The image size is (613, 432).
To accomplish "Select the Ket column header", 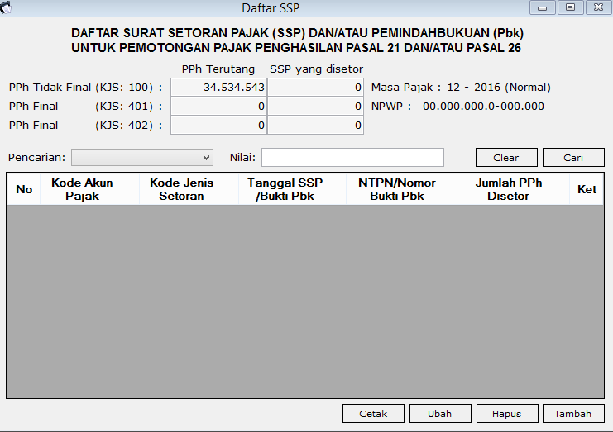I will coord(587,189).
